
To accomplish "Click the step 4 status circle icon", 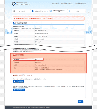I will pos(70,11).
